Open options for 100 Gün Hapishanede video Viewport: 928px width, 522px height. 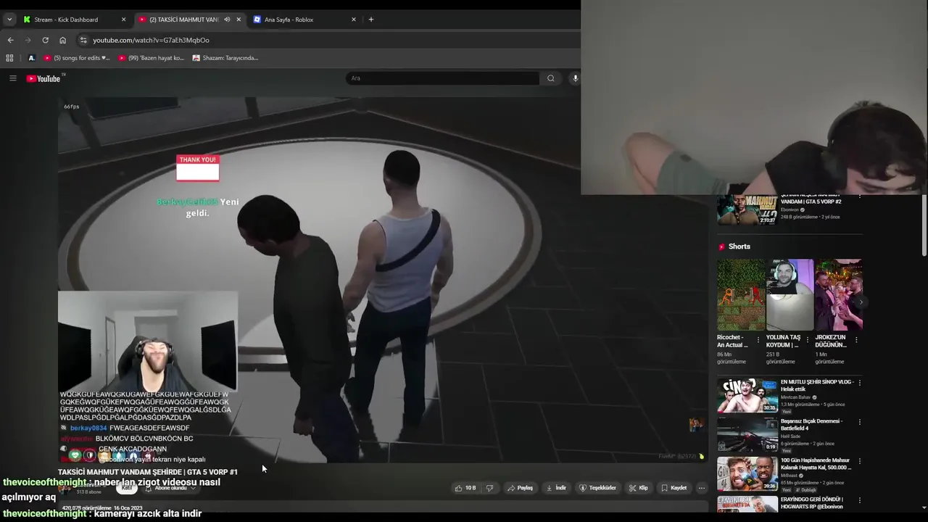coord(860,461)
